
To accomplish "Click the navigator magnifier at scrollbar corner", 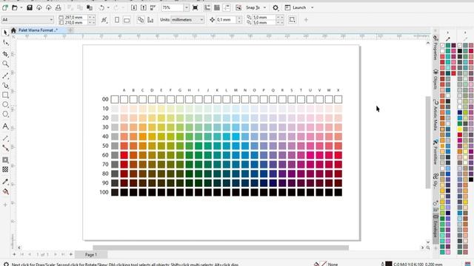I will 428,248.
